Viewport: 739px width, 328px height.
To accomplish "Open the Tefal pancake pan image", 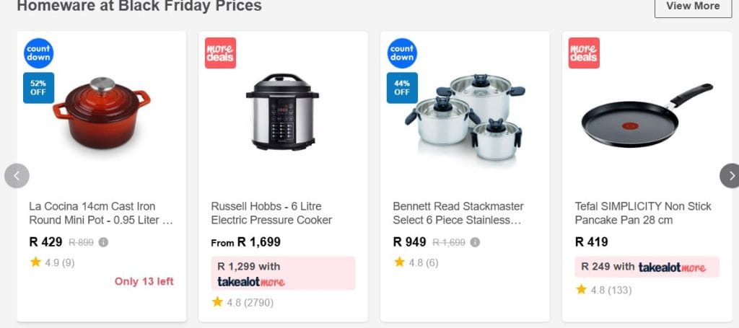I will tap(646, 115).
